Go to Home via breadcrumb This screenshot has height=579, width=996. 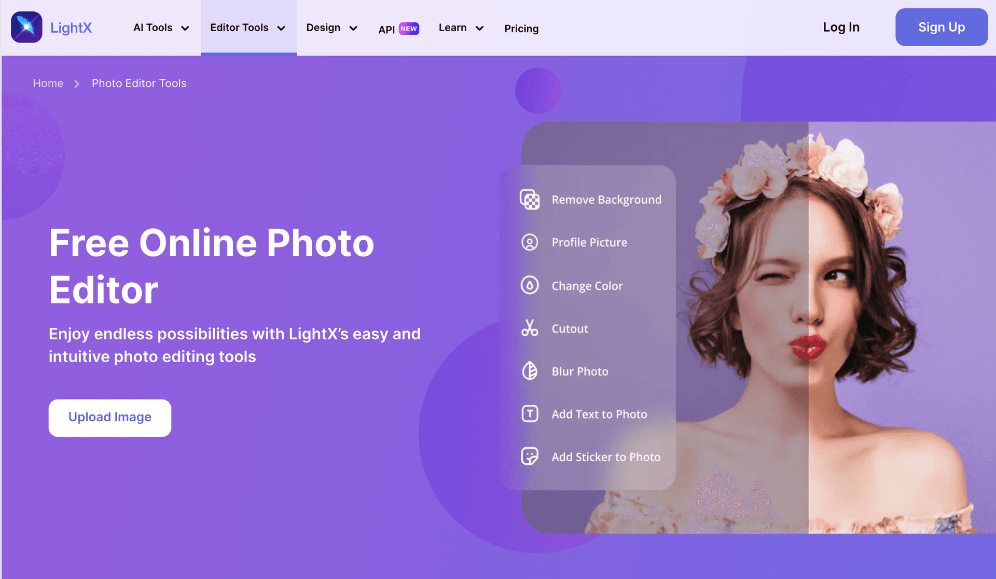pos(48,84)
